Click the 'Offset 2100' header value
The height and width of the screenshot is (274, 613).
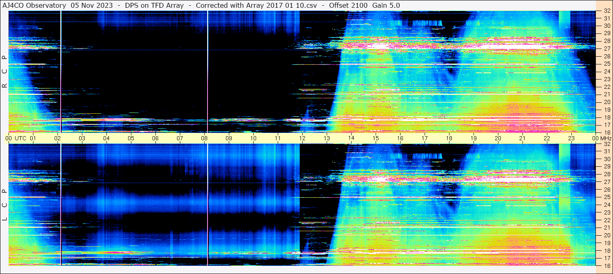(x=348, y=5)
